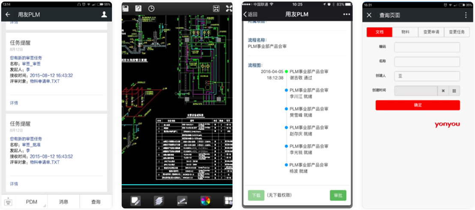Switch to the 物料 tab
The image size is (475, 210).
point(405,32)
